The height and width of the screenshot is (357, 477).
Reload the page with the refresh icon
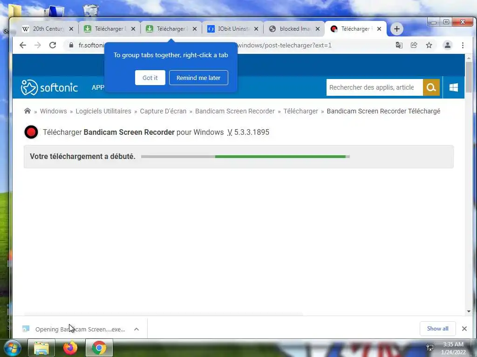tap(53, 45)
